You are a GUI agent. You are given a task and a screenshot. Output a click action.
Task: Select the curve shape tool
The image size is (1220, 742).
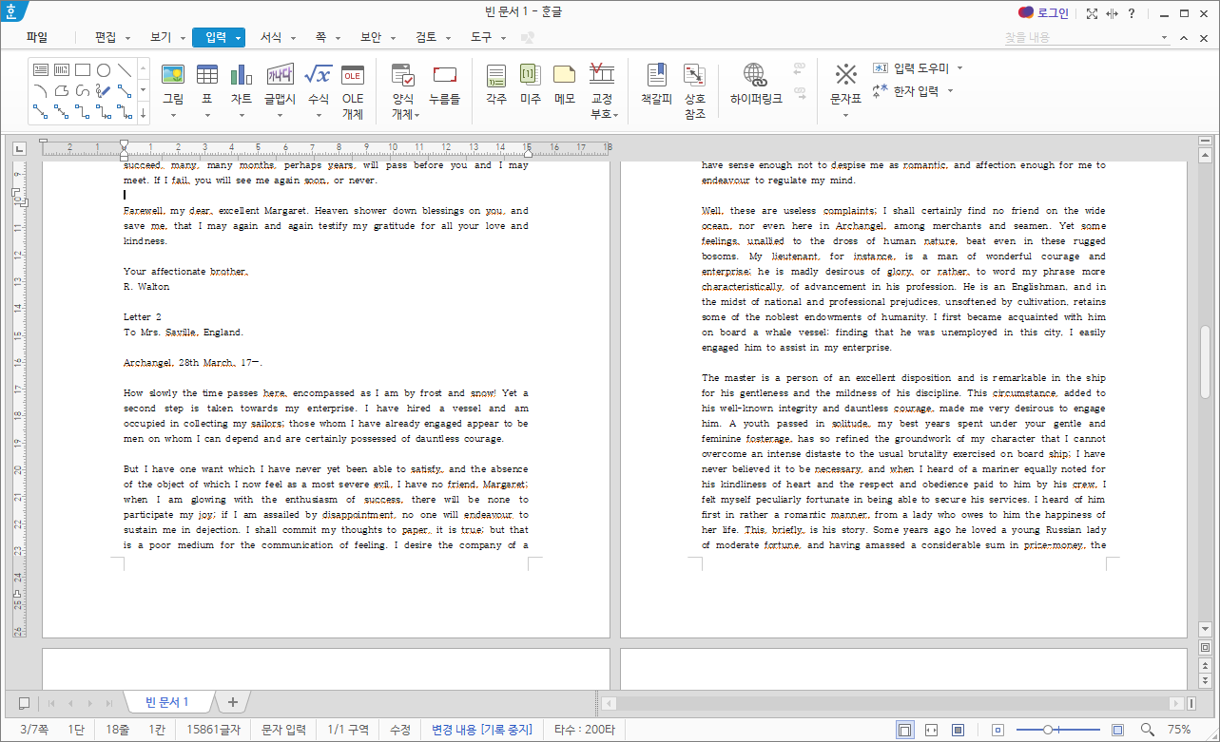(83, 90)
